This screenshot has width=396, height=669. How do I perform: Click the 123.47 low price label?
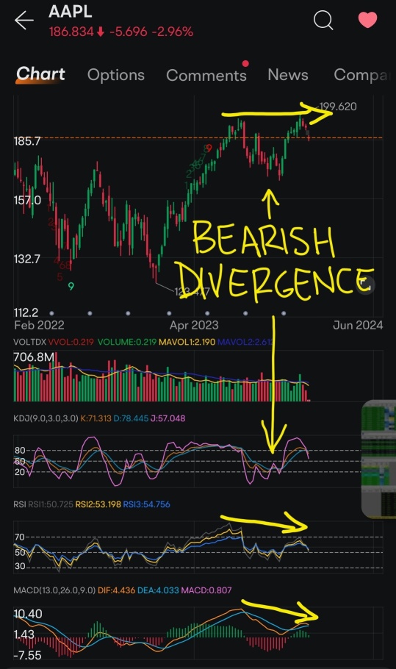tap(192, 292)
